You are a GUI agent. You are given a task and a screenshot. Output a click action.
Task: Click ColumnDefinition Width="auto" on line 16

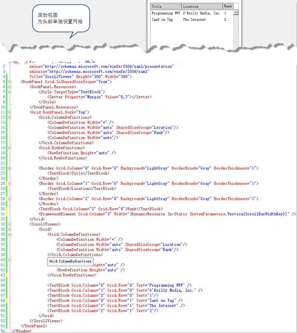pyautogui.click(x=83, y=138)
